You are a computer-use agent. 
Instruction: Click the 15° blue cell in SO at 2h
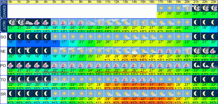[x=29, y=42]
